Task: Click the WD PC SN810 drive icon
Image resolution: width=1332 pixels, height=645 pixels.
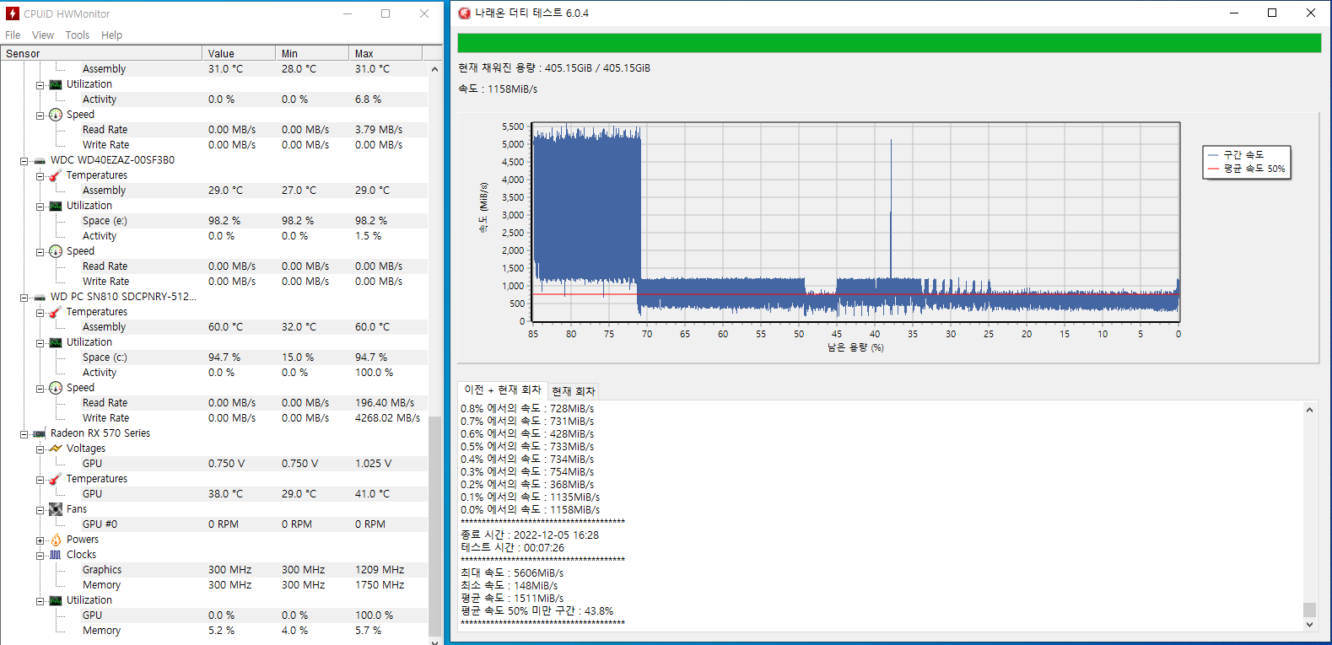Action: coord(40,297)
